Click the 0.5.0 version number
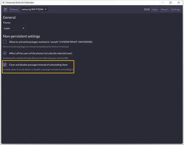Viewport: 184px width, 145px height. [x=147, y=10]
